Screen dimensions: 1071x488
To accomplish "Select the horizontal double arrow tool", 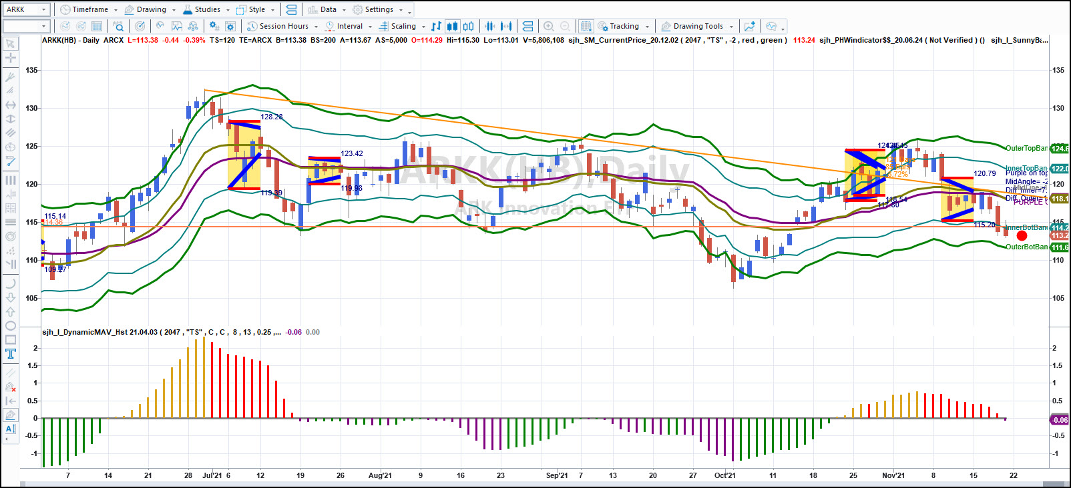I will click(11, 105).
